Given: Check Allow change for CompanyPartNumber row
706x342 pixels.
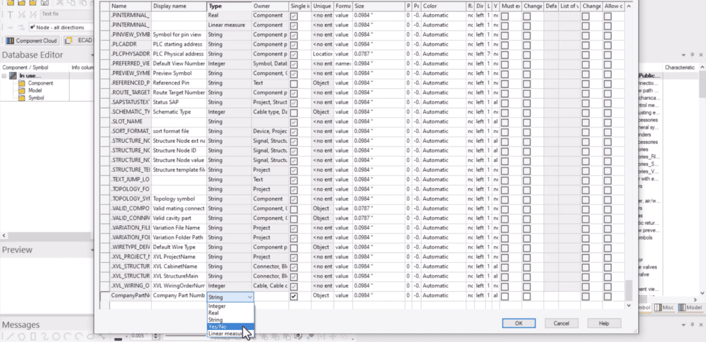Looking at the screenshot, I should tap(608, 296).
